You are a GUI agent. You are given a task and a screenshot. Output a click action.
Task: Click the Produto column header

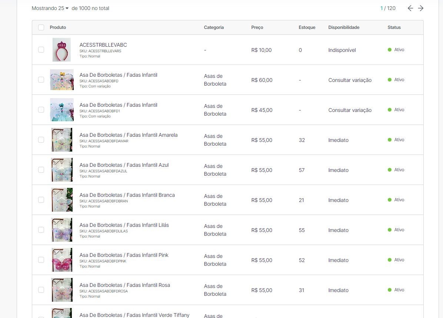58,27
